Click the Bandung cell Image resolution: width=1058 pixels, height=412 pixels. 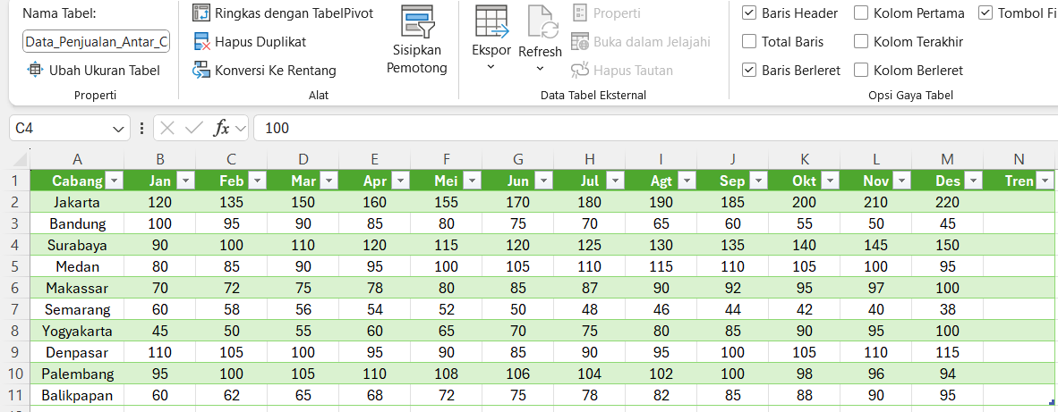(78, 223)
